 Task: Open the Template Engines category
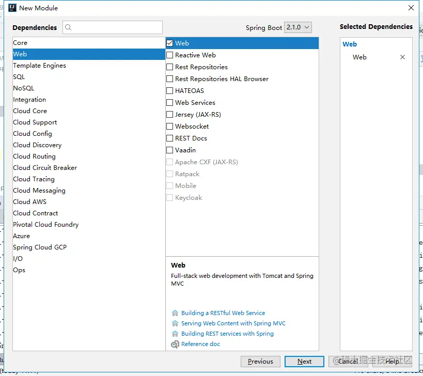coord(89,65)
